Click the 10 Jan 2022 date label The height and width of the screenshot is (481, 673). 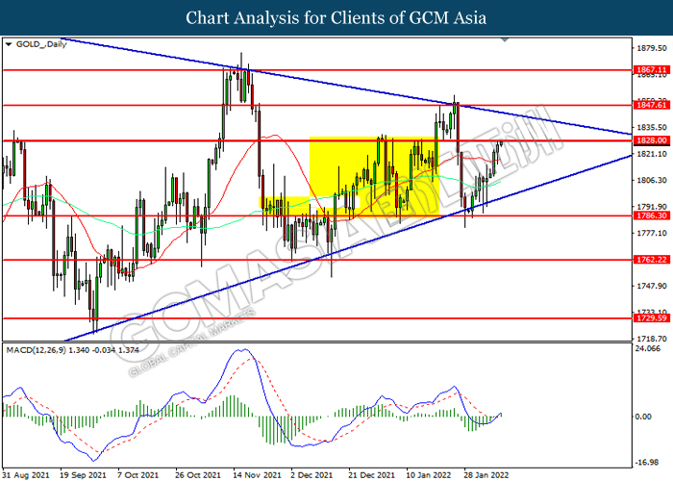pyautogui.click(x=429, y=475)
